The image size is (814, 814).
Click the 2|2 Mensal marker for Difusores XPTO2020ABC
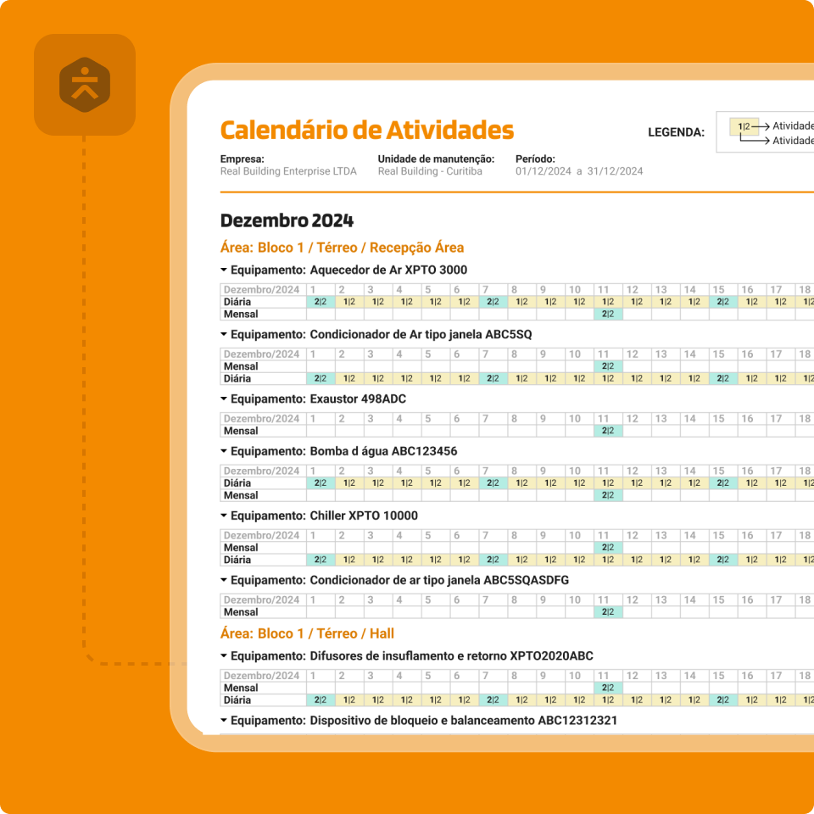608,688
